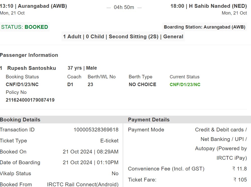Viewport: 251px width, 187px height.
Task: Click the E-ticket Ticket Type value
Action: click(x=109, y=141)
